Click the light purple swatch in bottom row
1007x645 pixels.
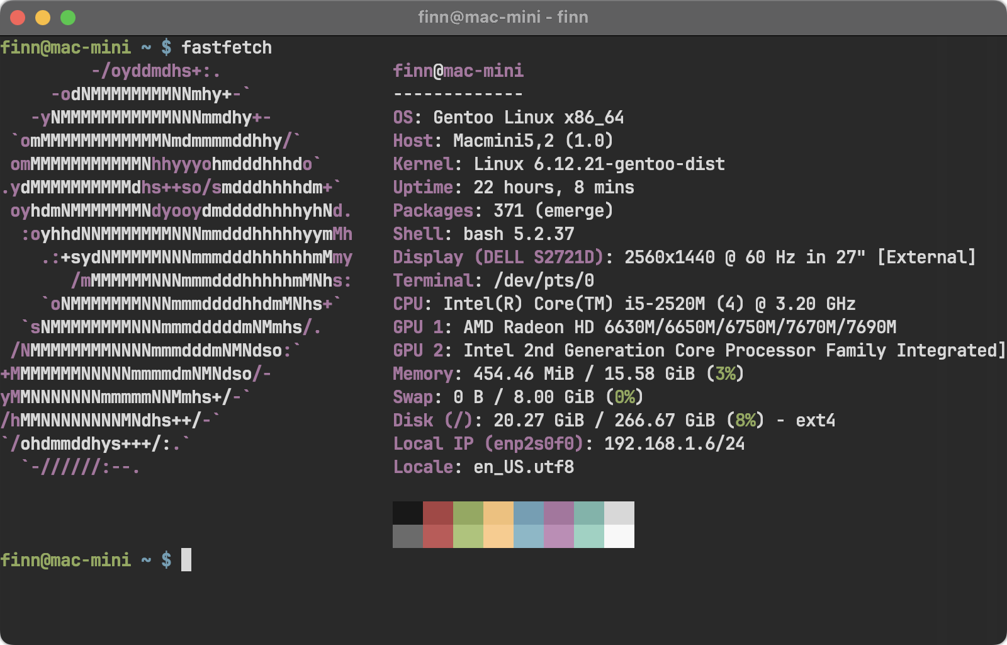point(559,536)
